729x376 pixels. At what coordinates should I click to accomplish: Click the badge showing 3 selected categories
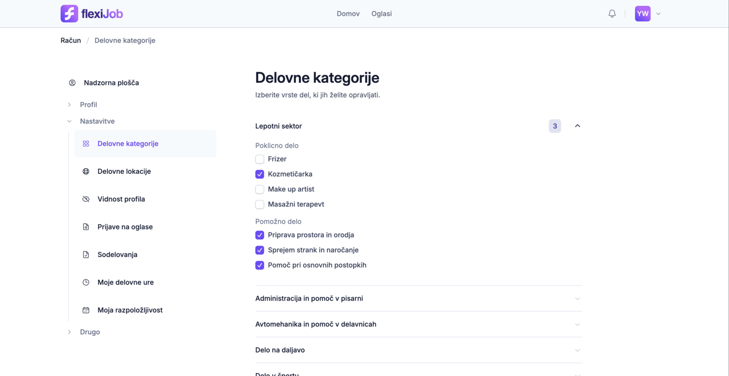555,126
